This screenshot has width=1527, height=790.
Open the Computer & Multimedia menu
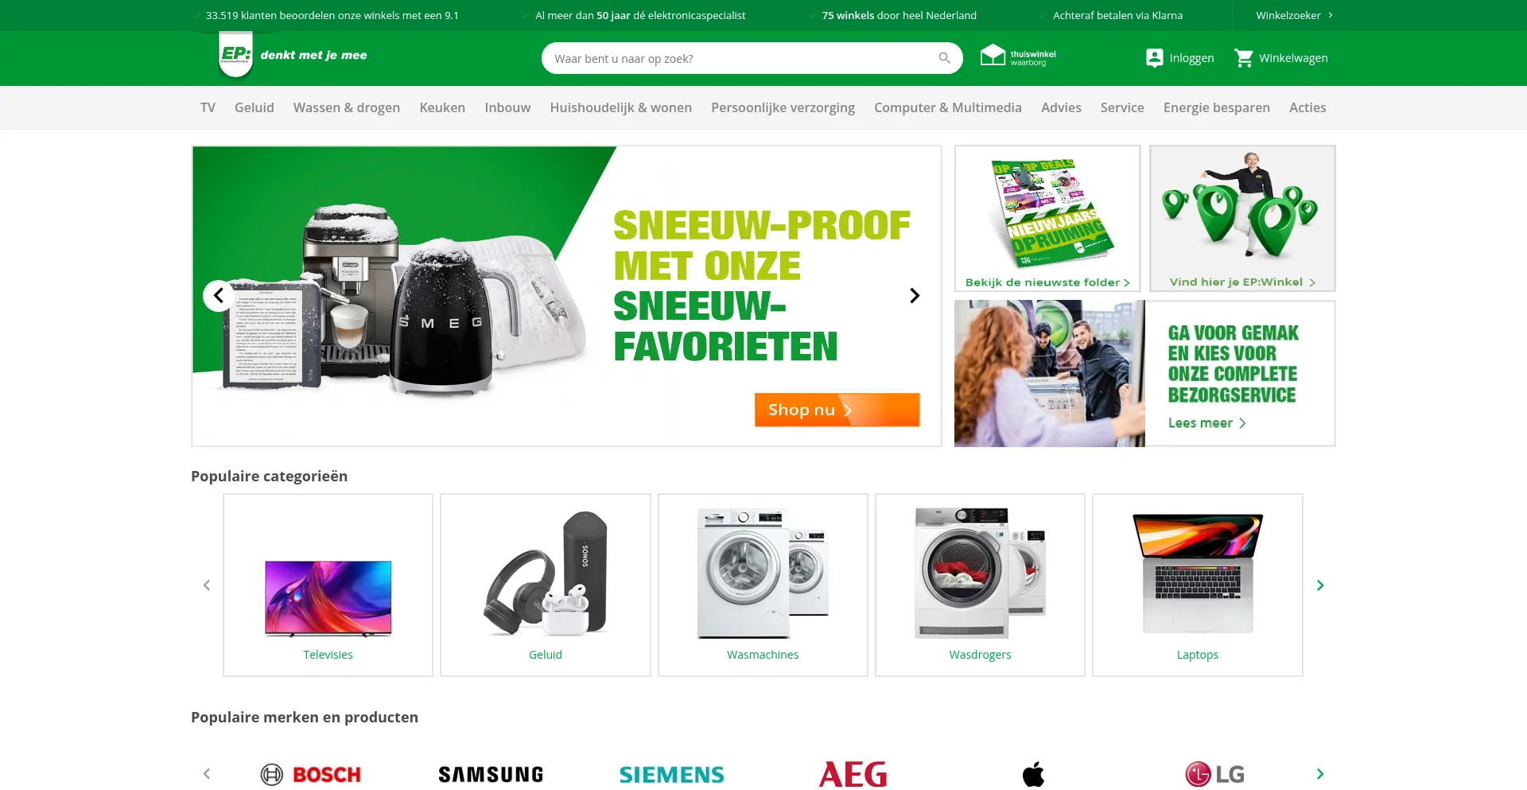point(948,107)
